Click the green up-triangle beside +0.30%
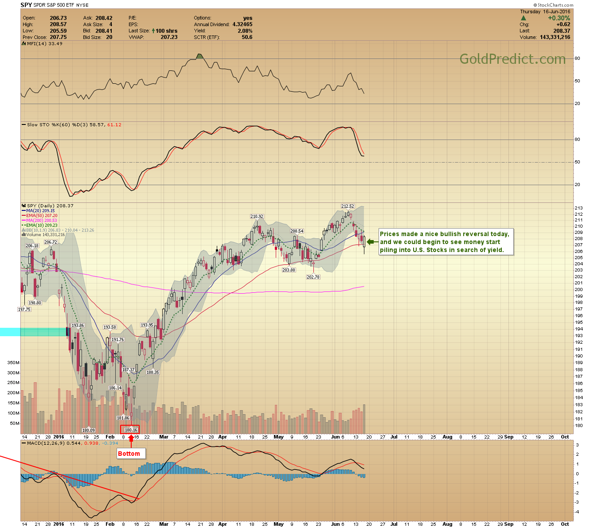Screen dimensions: 594x528 tap(524, 18)
